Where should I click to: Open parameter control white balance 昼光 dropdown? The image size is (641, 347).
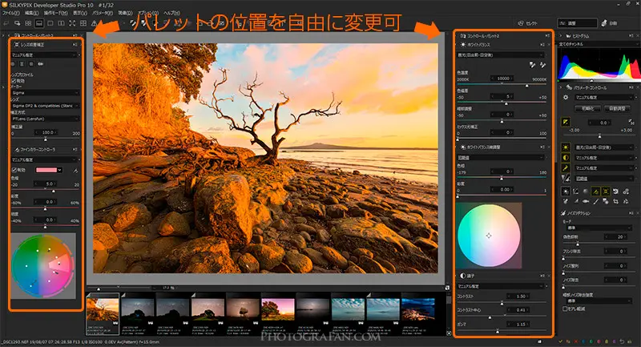pos(604,147)
